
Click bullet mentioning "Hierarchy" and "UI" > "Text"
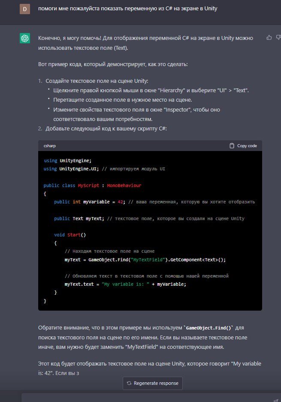pyautogui.click(x=151, y=90)
